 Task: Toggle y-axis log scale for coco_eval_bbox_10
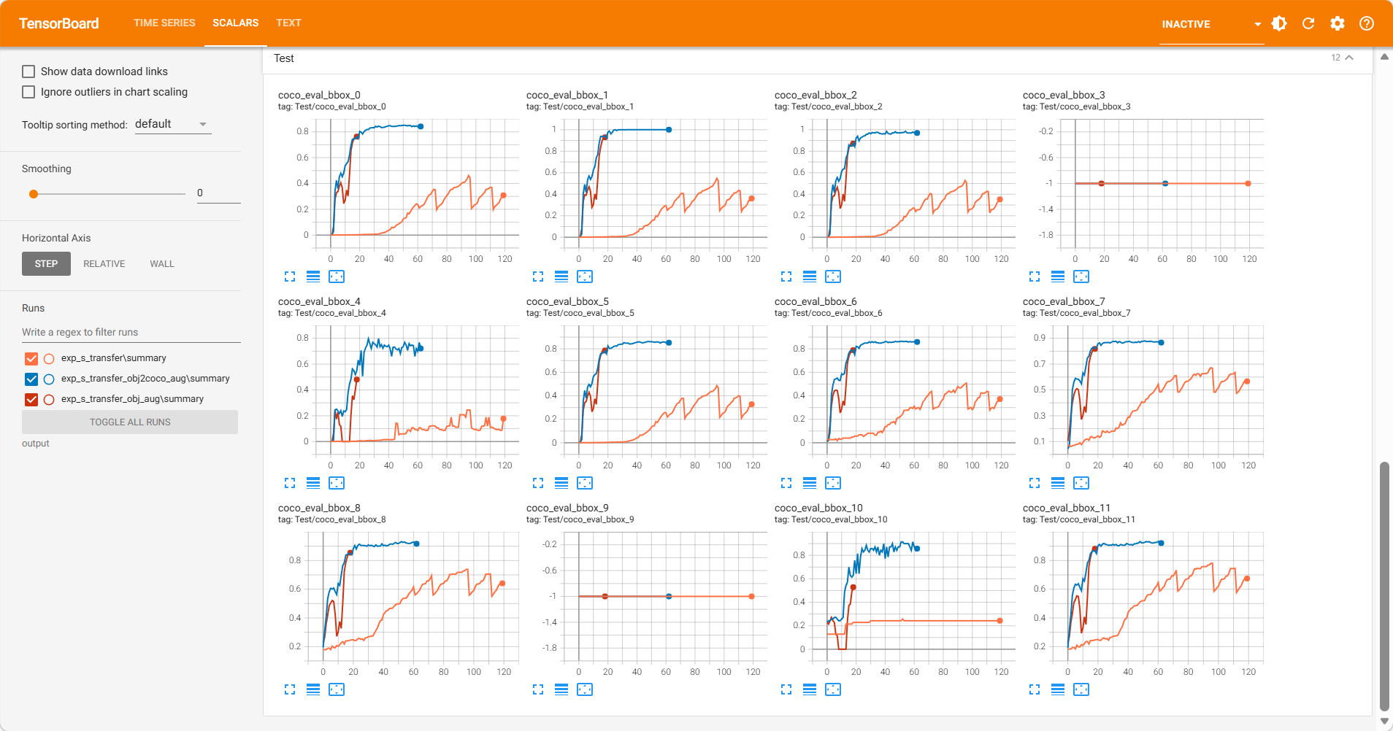point(810,689)
